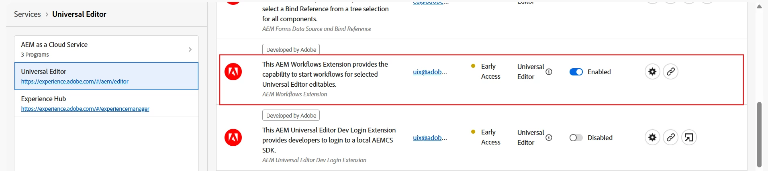Open the experiencemanager URL link
Image resolution: width=768 pixels, height=171 pixels.
coord(85,109)
